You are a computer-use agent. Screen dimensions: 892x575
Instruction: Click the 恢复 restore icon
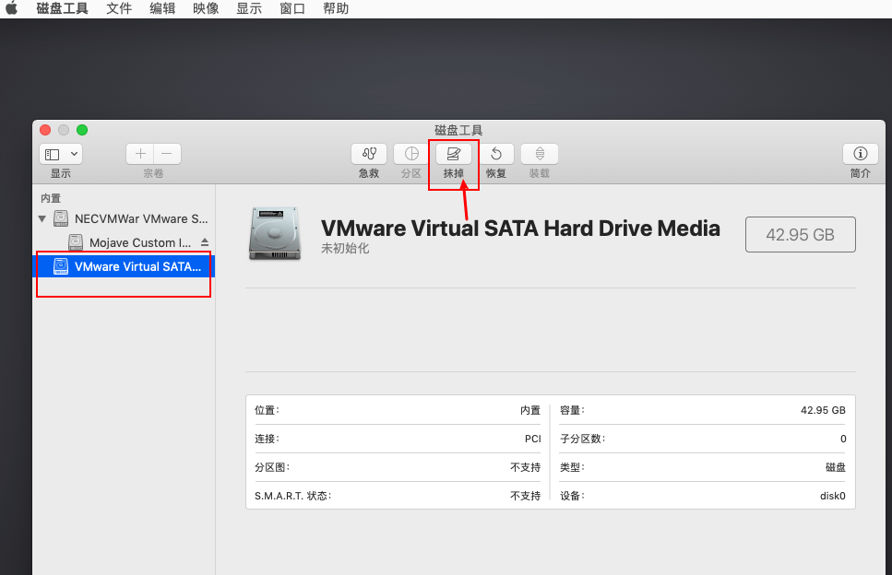[x=496, y=154]
